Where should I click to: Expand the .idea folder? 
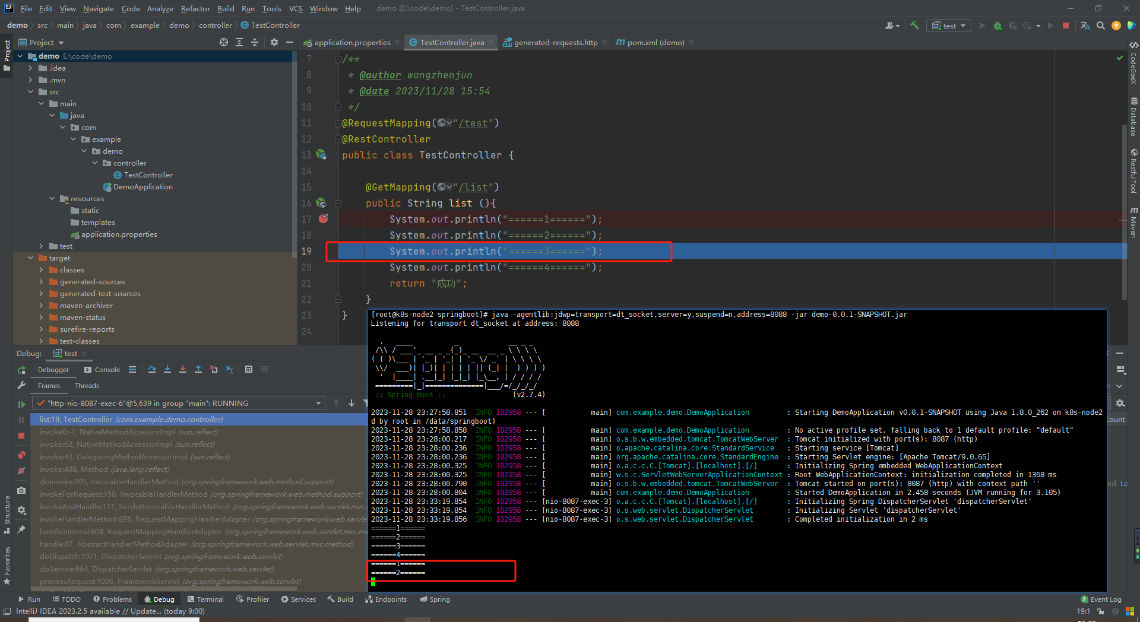coord(30,68)
